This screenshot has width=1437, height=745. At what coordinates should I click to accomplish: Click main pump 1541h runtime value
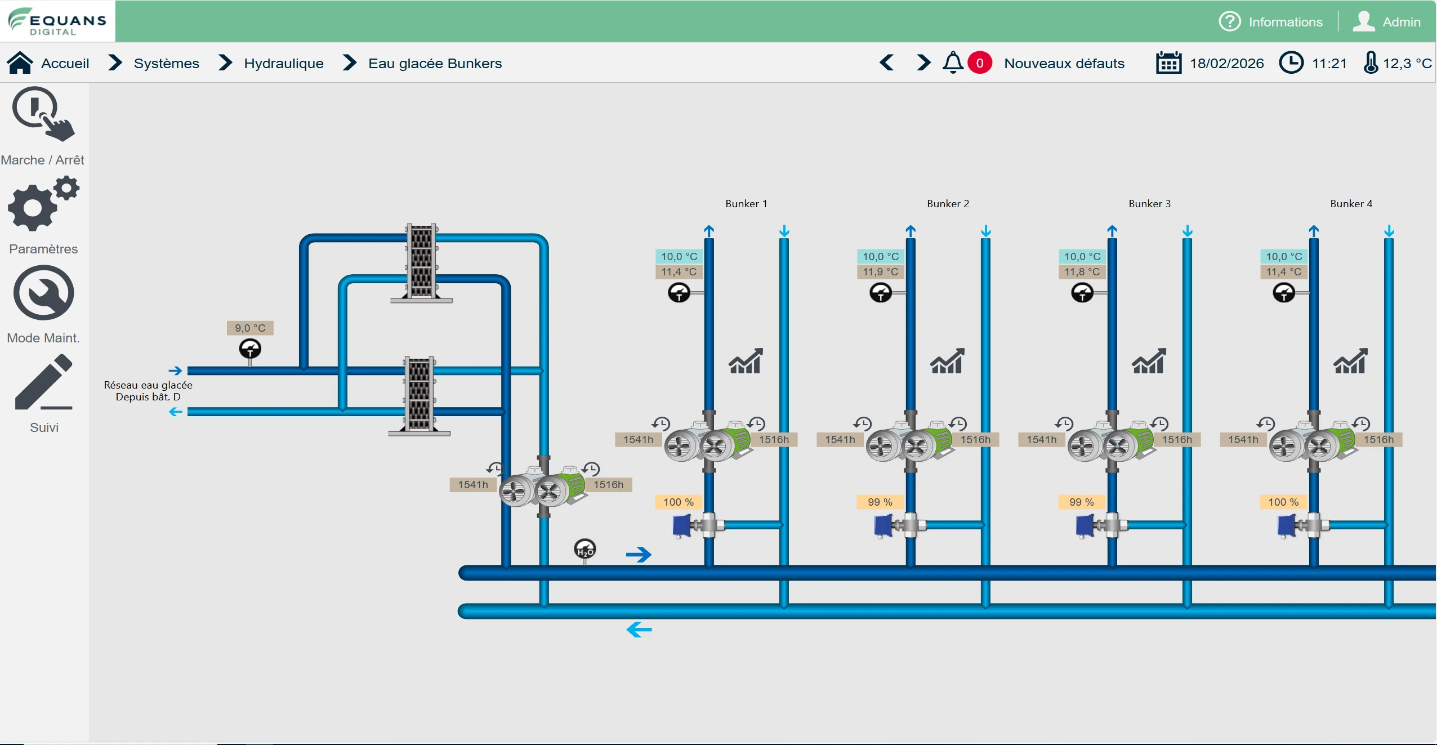coord(472,485)
